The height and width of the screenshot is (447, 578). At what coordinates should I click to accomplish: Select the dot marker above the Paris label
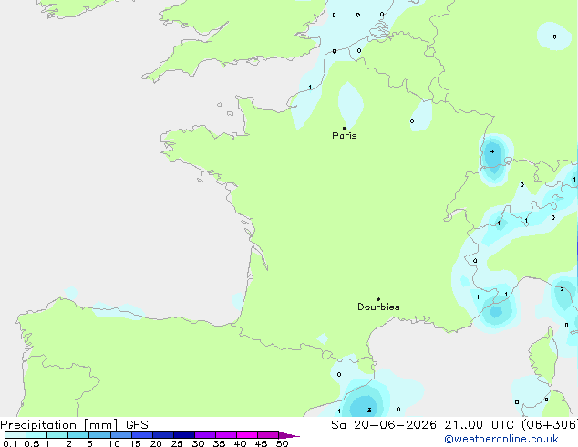[x=345, y=128]
